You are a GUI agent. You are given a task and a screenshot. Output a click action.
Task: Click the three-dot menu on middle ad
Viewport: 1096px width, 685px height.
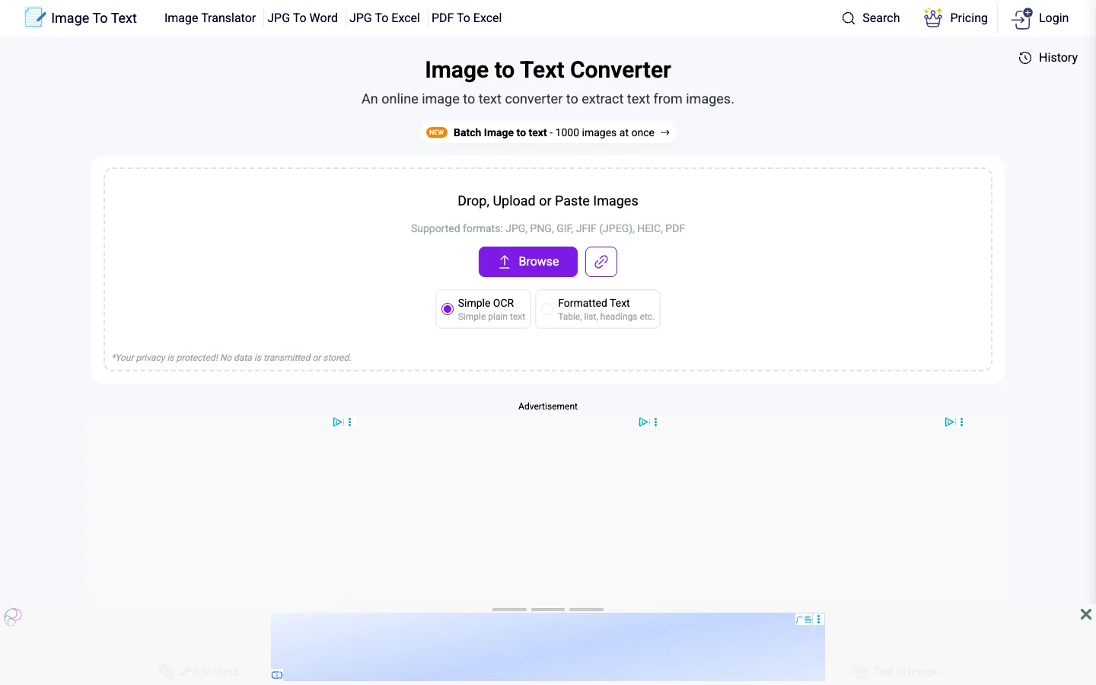click(656, 422)
